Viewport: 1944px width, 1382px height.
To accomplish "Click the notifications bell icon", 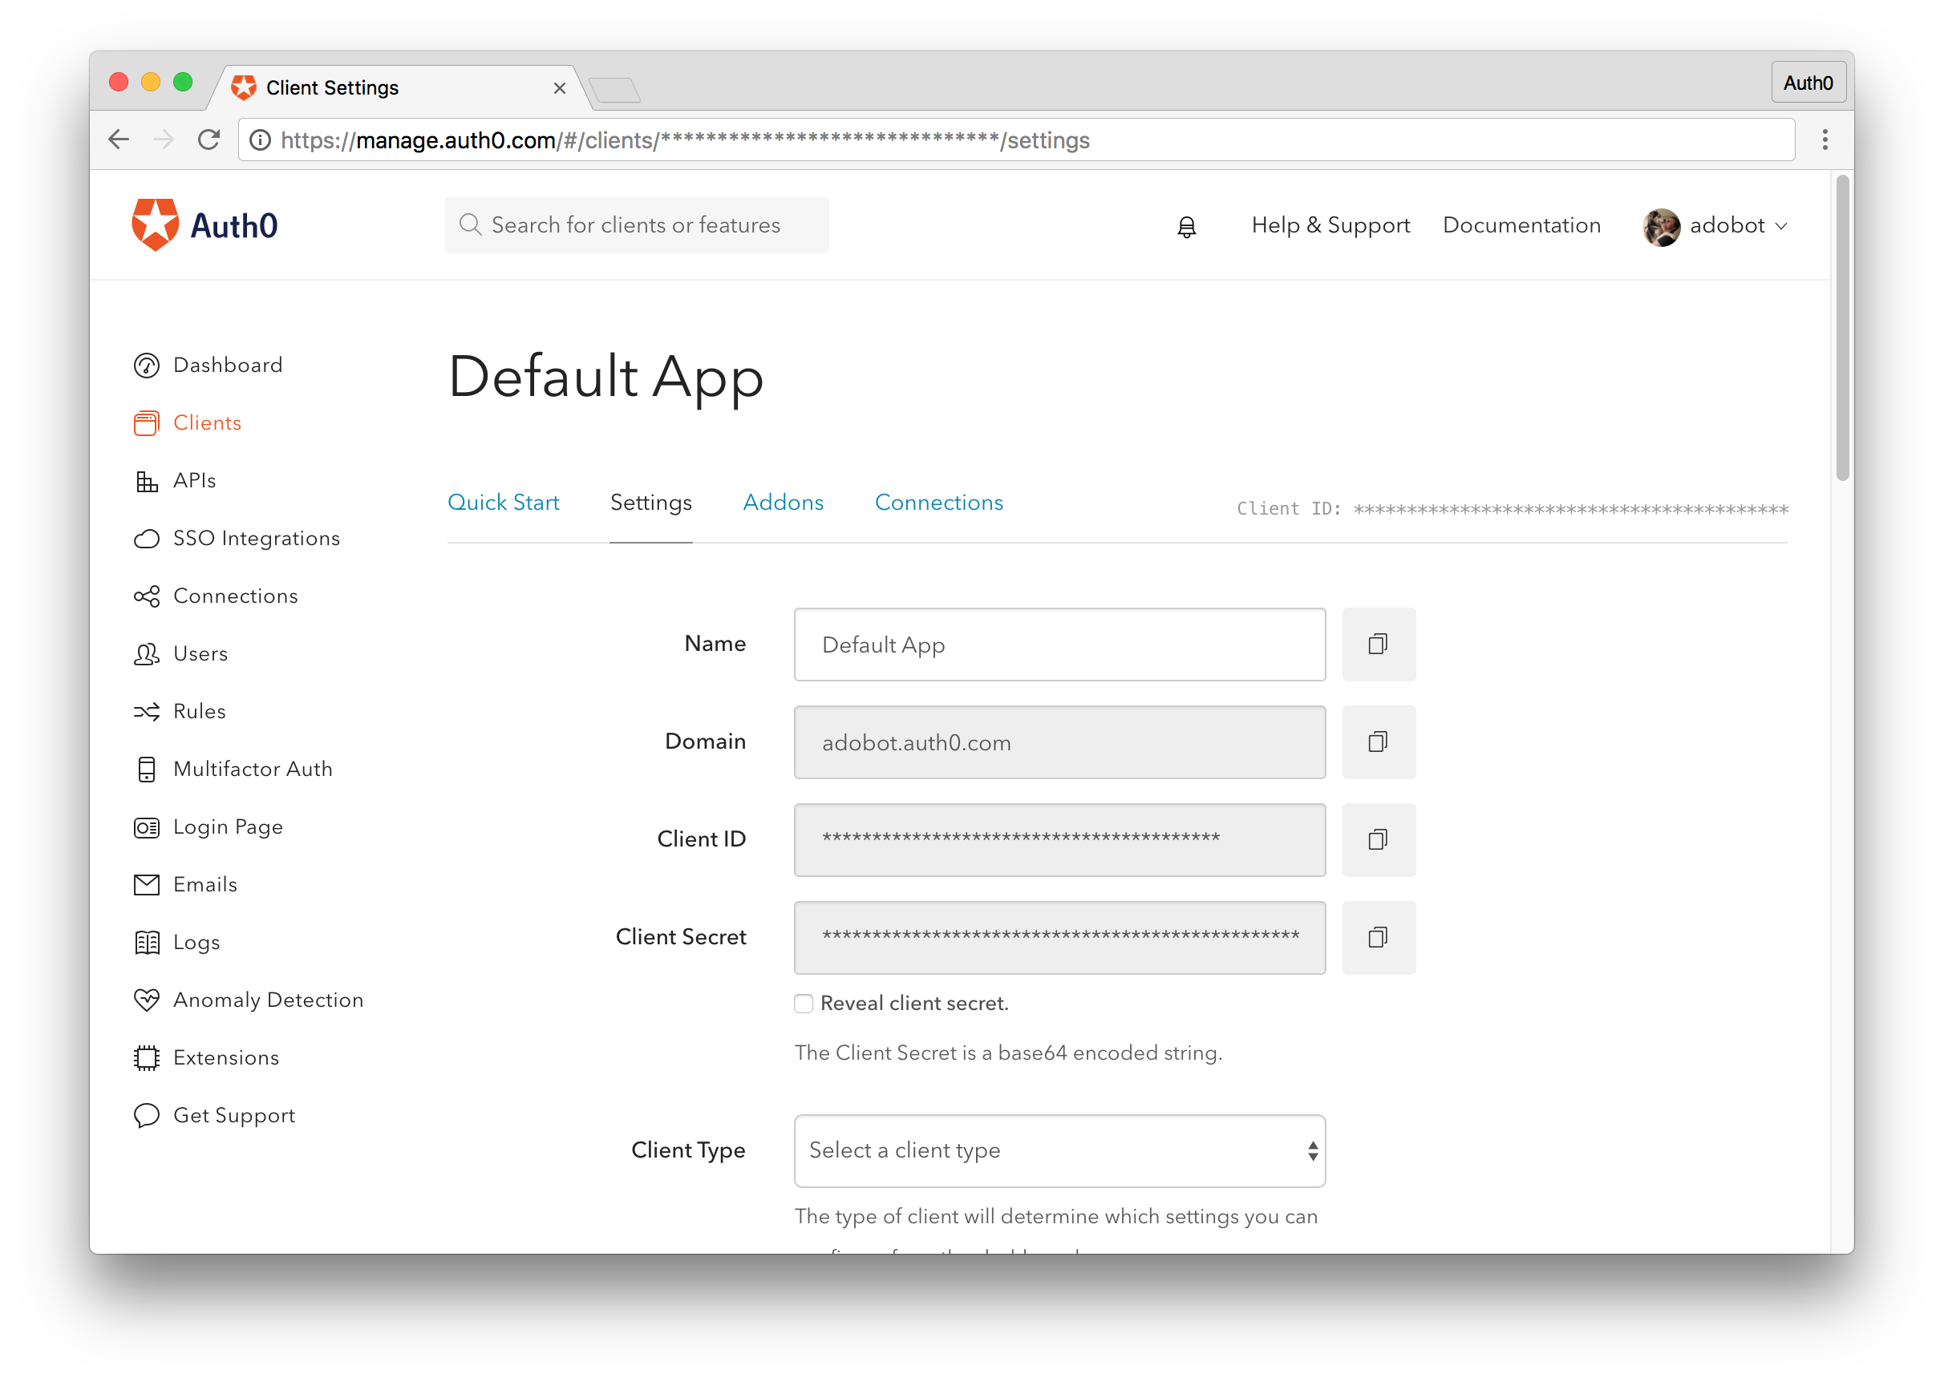I will pos(1186,226).
